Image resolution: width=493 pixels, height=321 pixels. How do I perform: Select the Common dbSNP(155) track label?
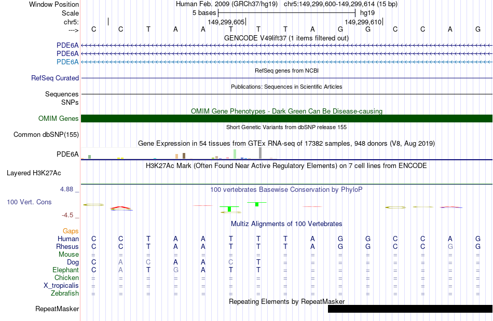point(46,134)
